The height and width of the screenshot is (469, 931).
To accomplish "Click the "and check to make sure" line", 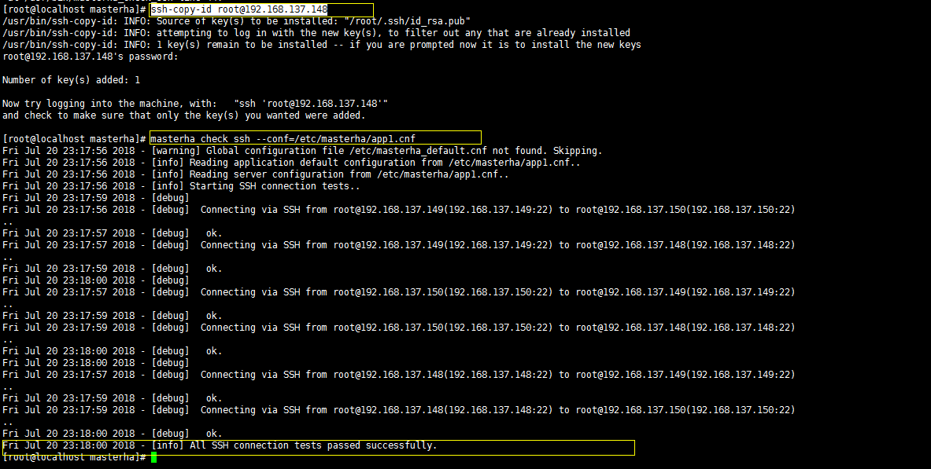I will (184, 115).
